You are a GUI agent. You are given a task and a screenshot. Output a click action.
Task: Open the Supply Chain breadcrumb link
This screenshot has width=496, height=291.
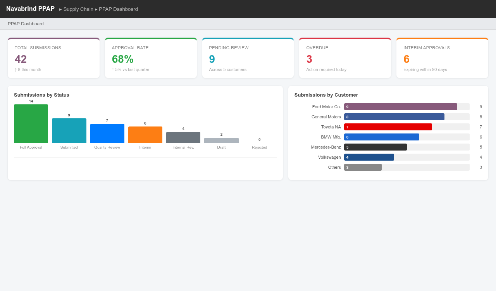(78, 9)
